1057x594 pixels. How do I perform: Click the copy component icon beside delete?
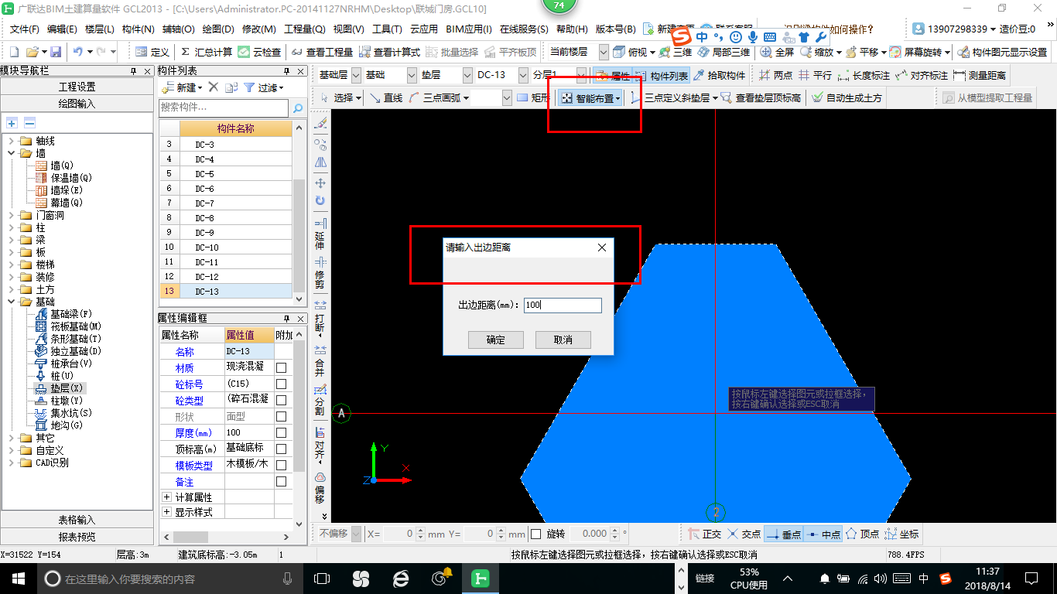pos(231,87)
